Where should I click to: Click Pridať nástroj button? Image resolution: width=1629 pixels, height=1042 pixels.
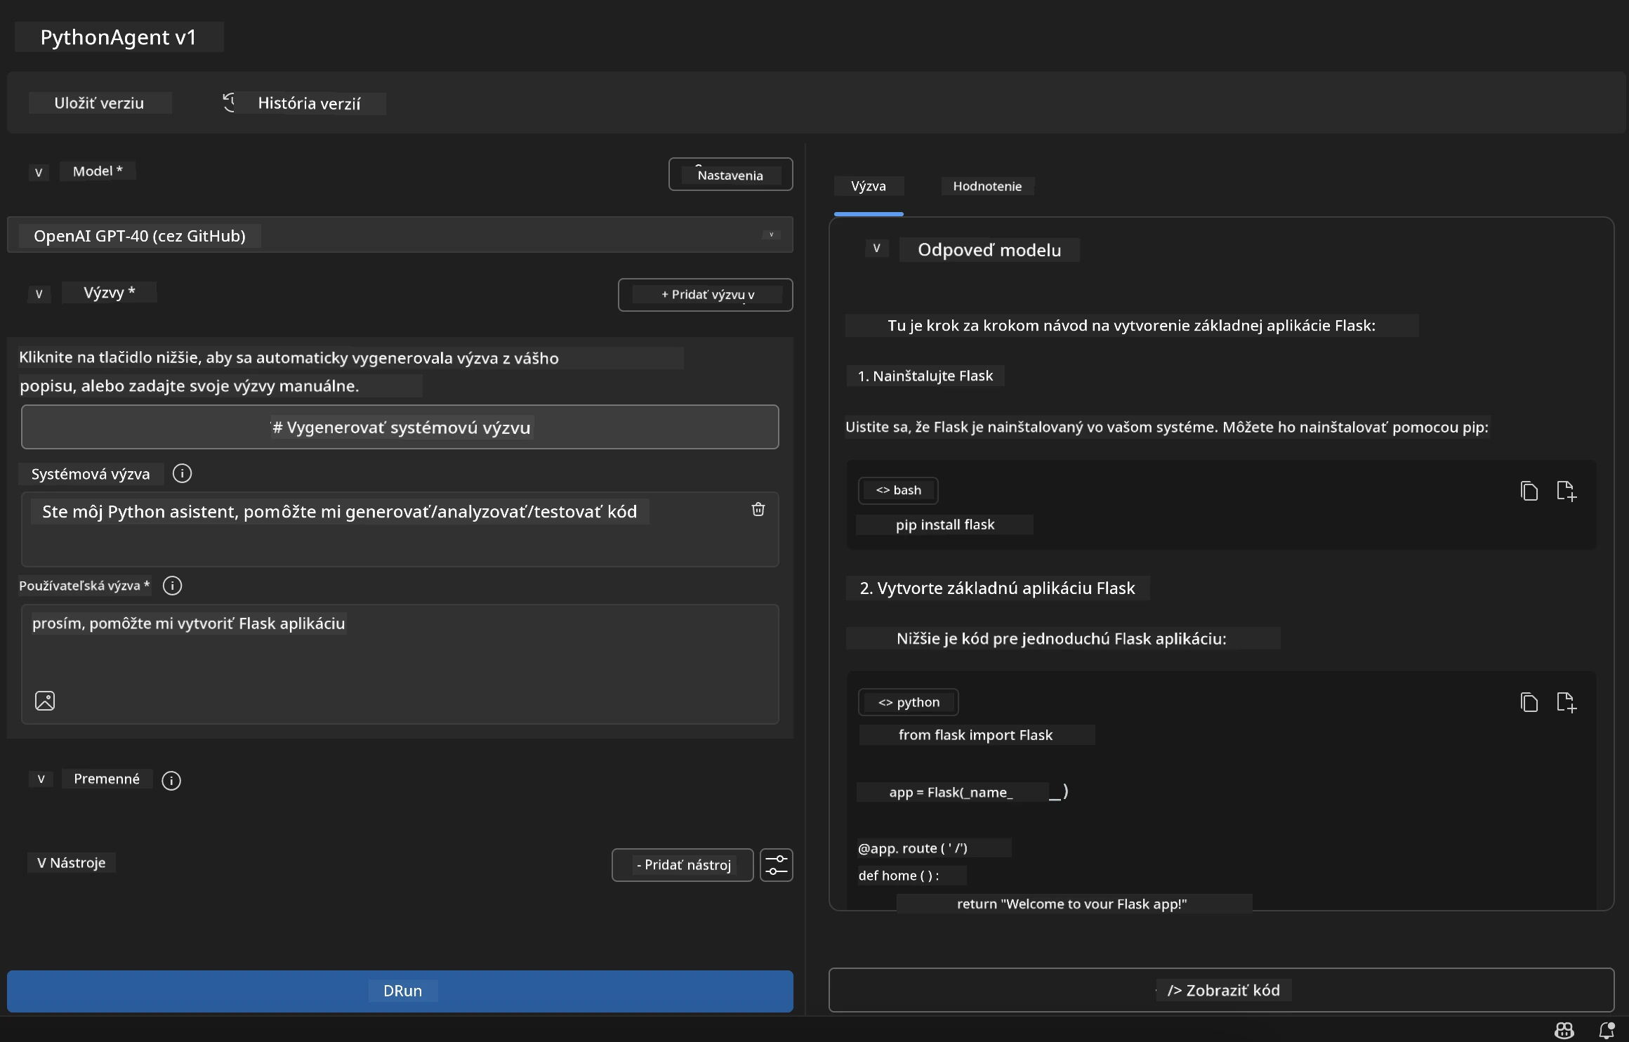(682, 865)
